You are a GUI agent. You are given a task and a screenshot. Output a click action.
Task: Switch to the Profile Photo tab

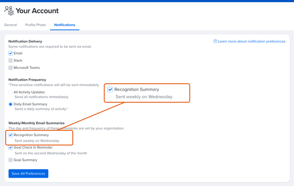pos(36,25)
